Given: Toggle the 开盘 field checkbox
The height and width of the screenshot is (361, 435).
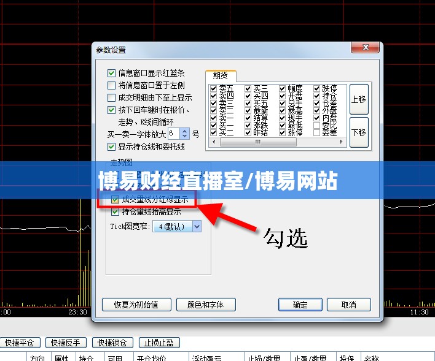Looking at the screenshot, I should pyautogui.click(x=282, y=96).
